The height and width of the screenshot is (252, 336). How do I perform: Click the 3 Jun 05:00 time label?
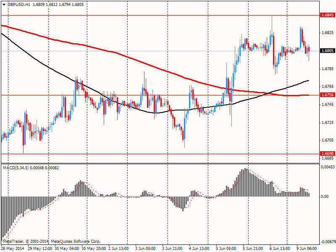pos(145,249)
